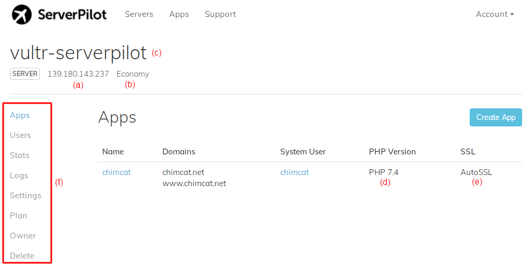
Task: Select Apps in the server sidebar
Action: coord(20,115)
